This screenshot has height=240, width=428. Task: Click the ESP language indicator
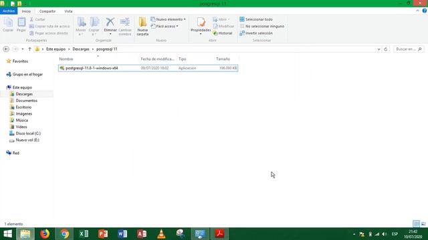[x=395, y=234]
